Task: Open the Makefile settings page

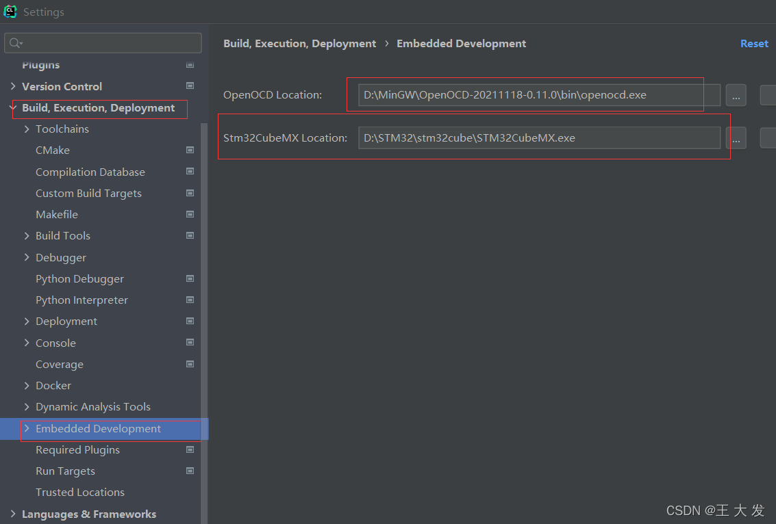Action: (57, 215)
